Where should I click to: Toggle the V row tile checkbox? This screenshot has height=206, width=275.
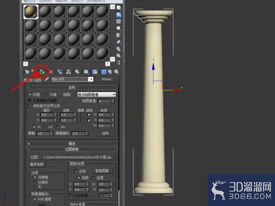[89, 120]
